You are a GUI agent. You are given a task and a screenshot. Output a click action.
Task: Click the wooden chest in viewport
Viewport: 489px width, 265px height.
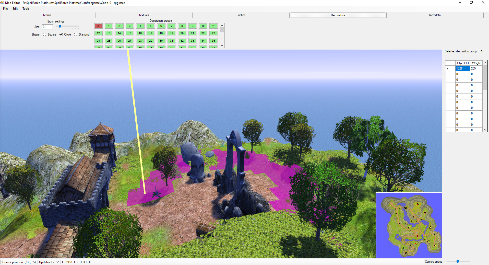click(x=206, y=229)
